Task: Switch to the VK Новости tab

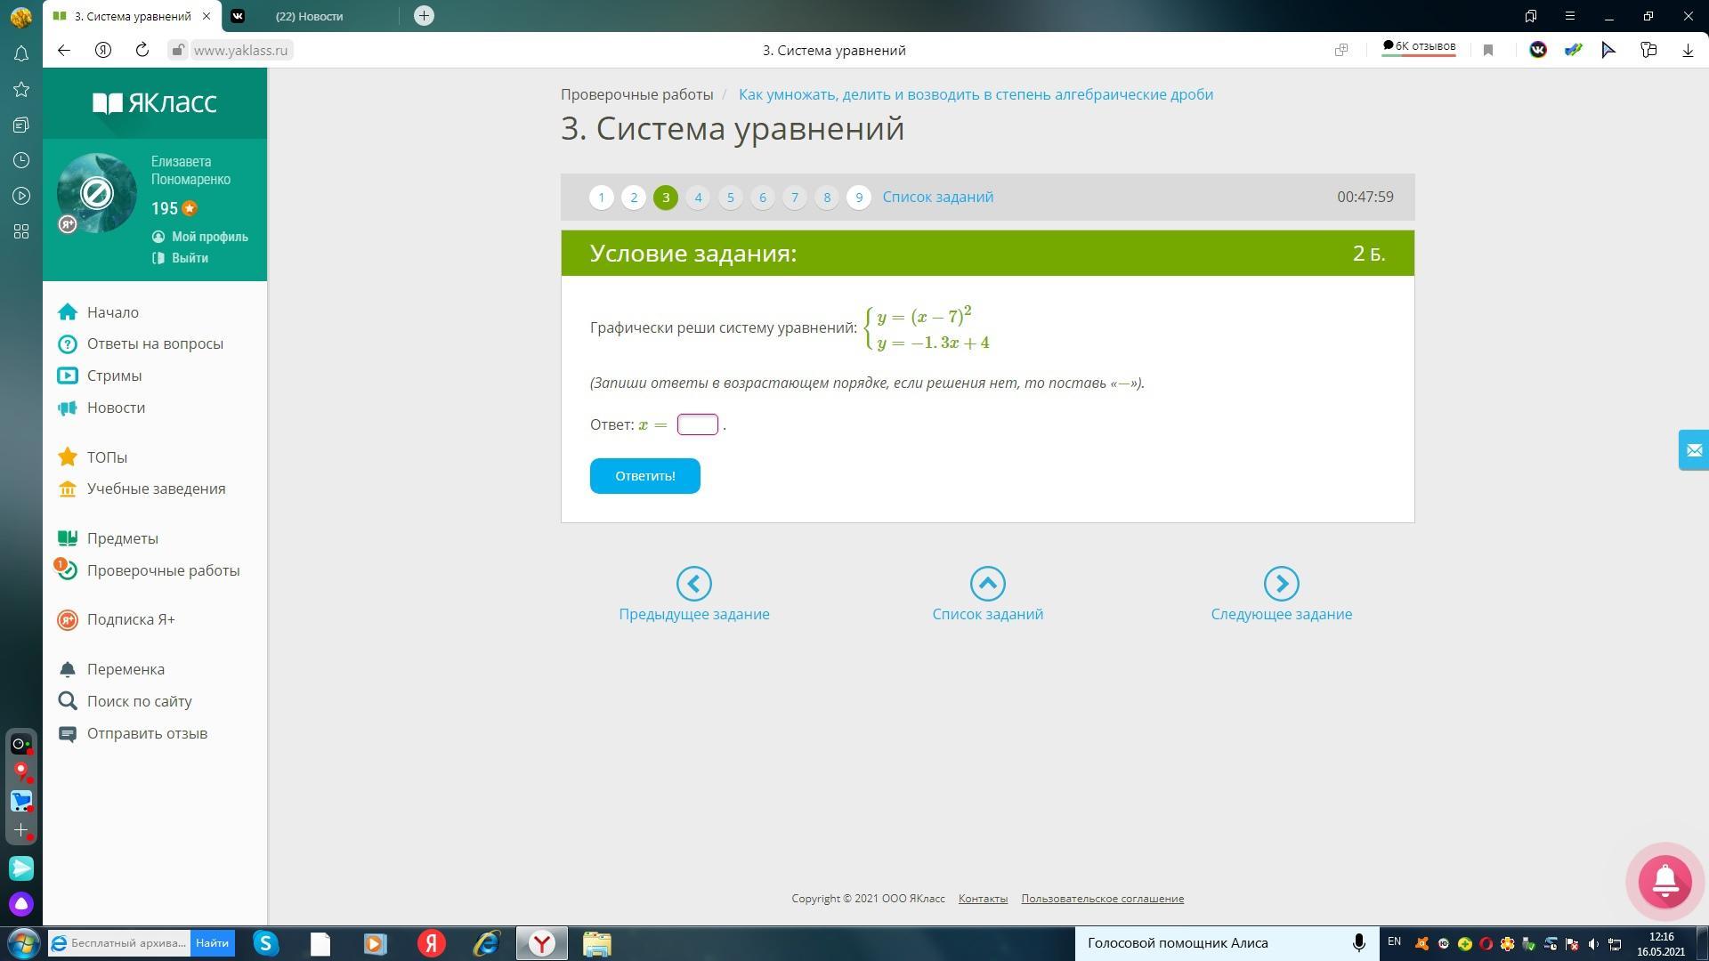Action: pos(308,16)
